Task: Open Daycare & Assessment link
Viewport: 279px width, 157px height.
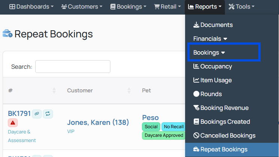Action: (x=22, y=136)
